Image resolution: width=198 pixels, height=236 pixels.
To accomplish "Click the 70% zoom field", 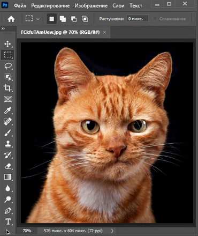I will tap(27, 231).
